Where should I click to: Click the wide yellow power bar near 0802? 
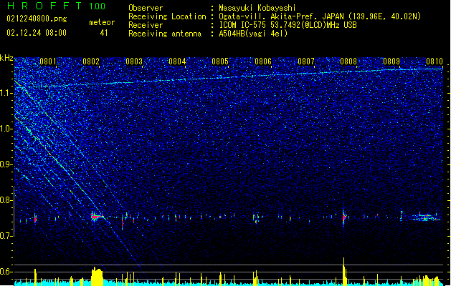(x=97, y=277)
